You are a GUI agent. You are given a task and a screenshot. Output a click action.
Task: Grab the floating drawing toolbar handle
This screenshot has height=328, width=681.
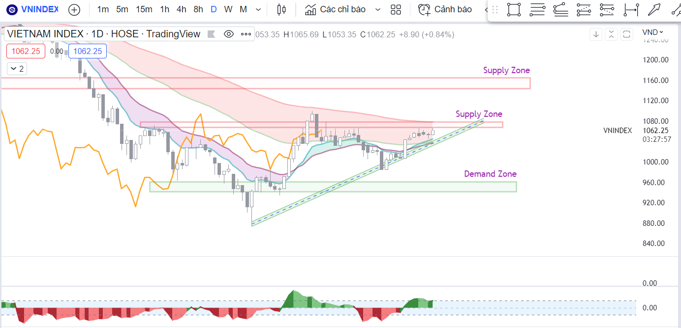[x=495, y=9]
